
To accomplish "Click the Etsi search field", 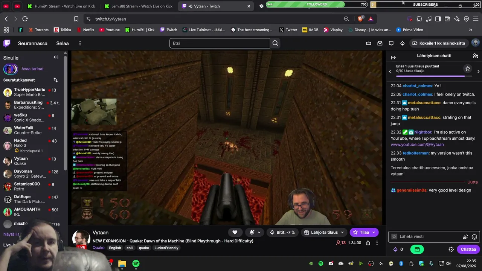I will tap(220, 43).
